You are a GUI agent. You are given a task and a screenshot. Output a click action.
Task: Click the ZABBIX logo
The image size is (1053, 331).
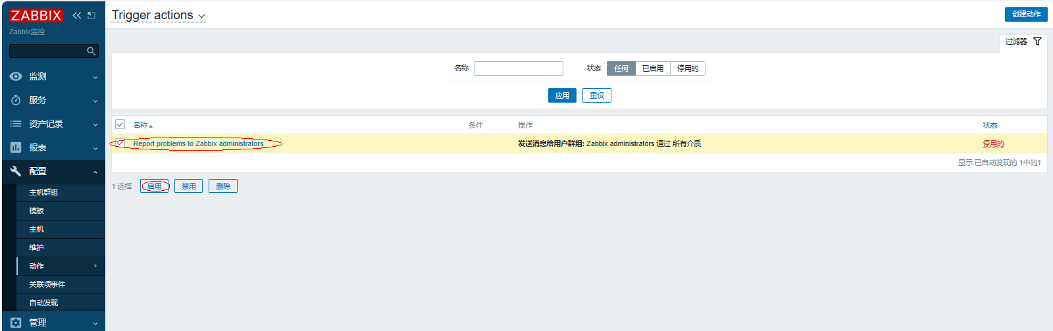click(36, 15)
